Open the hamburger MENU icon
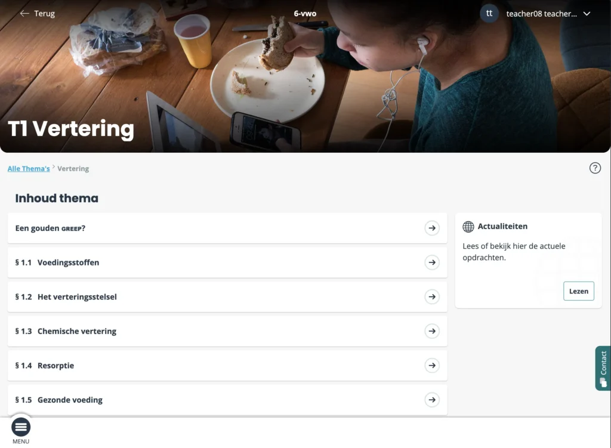This screenshot has height=448, width=611. click(21, 427)
